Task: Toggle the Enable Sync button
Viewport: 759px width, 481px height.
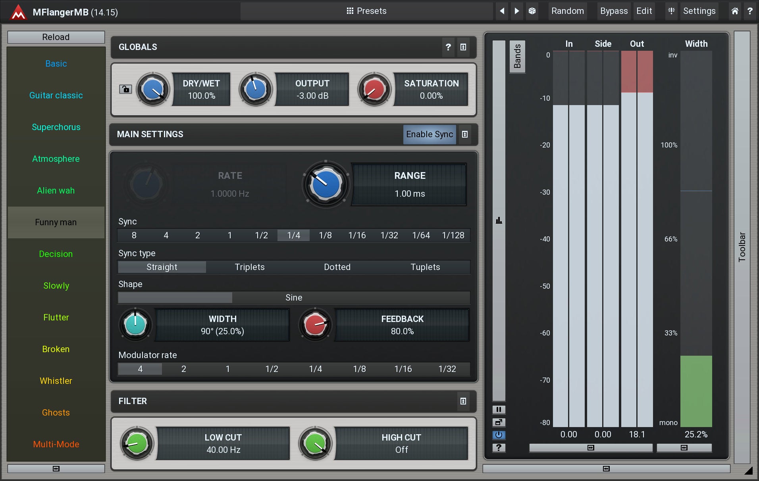Action: click(429, 134)
